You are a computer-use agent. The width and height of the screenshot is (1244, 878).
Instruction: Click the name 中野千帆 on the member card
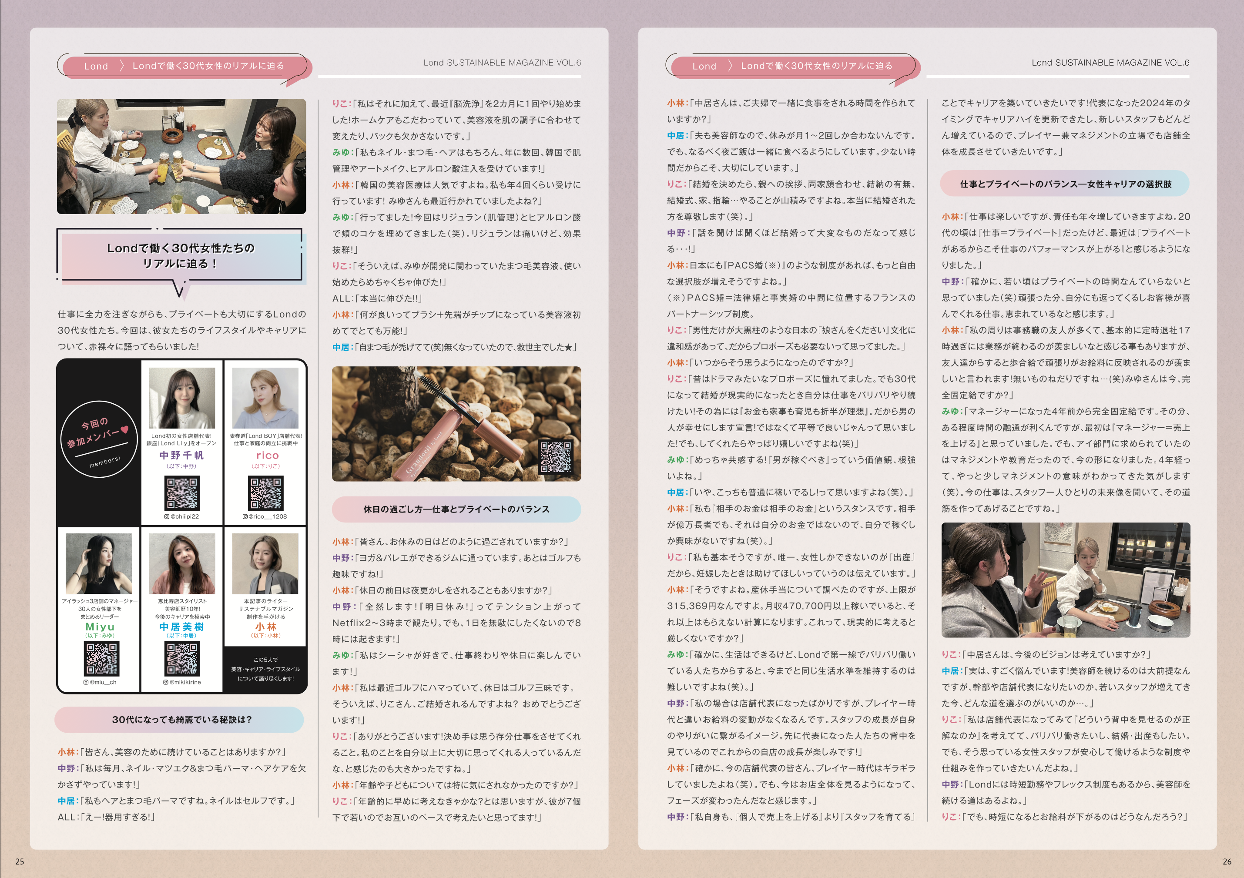[x=182, y=456]
